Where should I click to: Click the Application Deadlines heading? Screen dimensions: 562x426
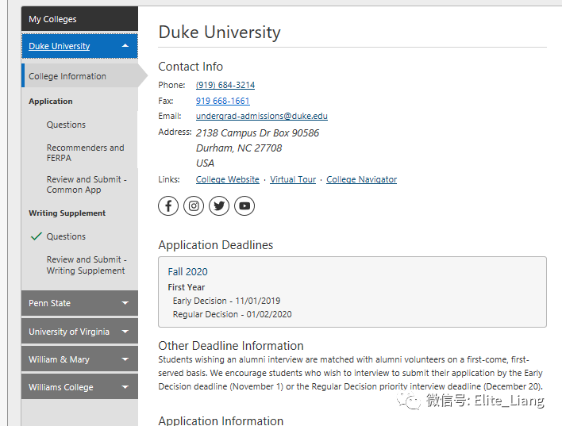point(215,244)
